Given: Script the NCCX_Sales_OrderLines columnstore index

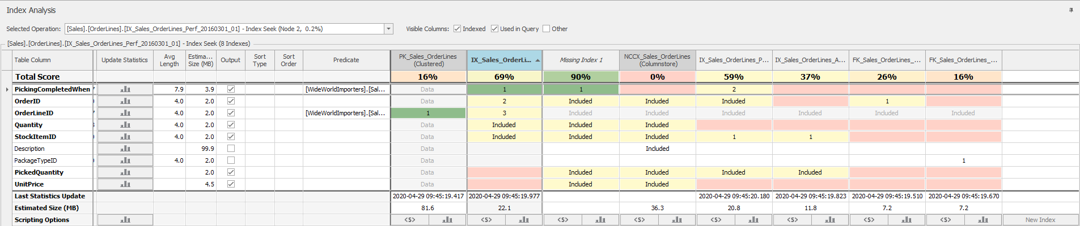Looking at the screenshot, I should (639, 220).
